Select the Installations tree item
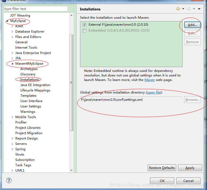 [x=30, y=80]
